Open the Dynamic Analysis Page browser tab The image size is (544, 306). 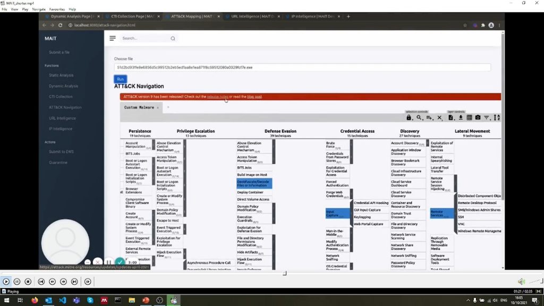pos(72,16)
